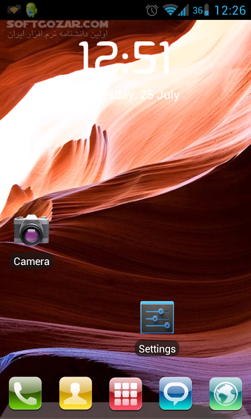Click the SOFTGOZAR.COM watermark
The height and width of the screenshot is (419, 251).
coord(58,25)
